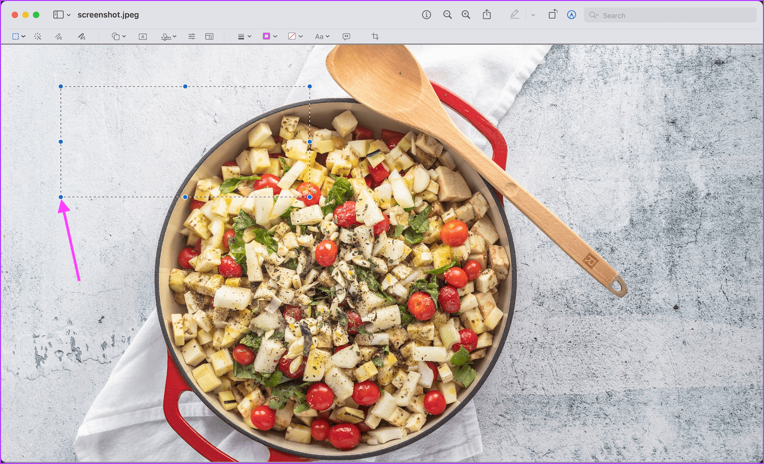Click the Shape Style line-thickness icon
Viewport: 764px width, 464px height.
[241, 37]
